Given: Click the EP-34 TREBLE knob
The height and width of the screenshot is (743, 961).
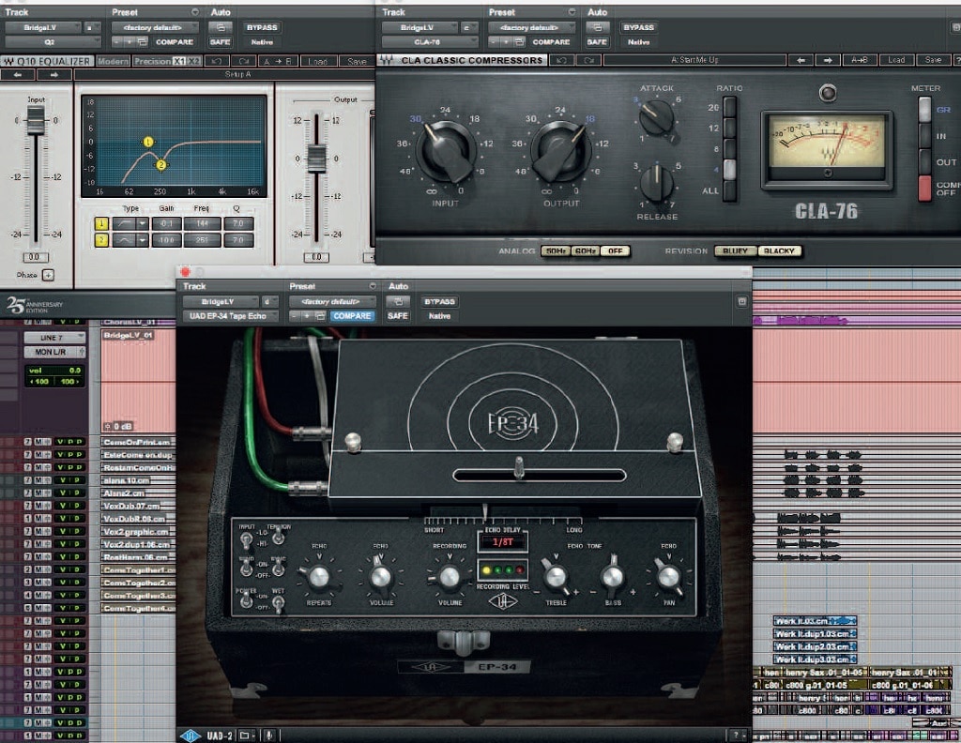Looking at the screenshot, I should 556,576.
